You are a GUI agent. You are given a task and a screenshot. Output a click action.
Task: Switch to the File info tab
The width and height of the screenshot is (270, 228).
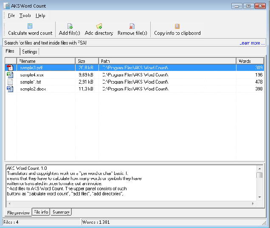pyautogui.click(x=41, y=212)
